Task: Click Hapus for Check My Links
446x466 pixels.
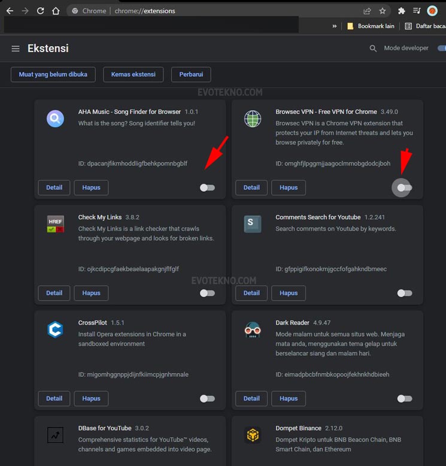Action: pos(91,293)
